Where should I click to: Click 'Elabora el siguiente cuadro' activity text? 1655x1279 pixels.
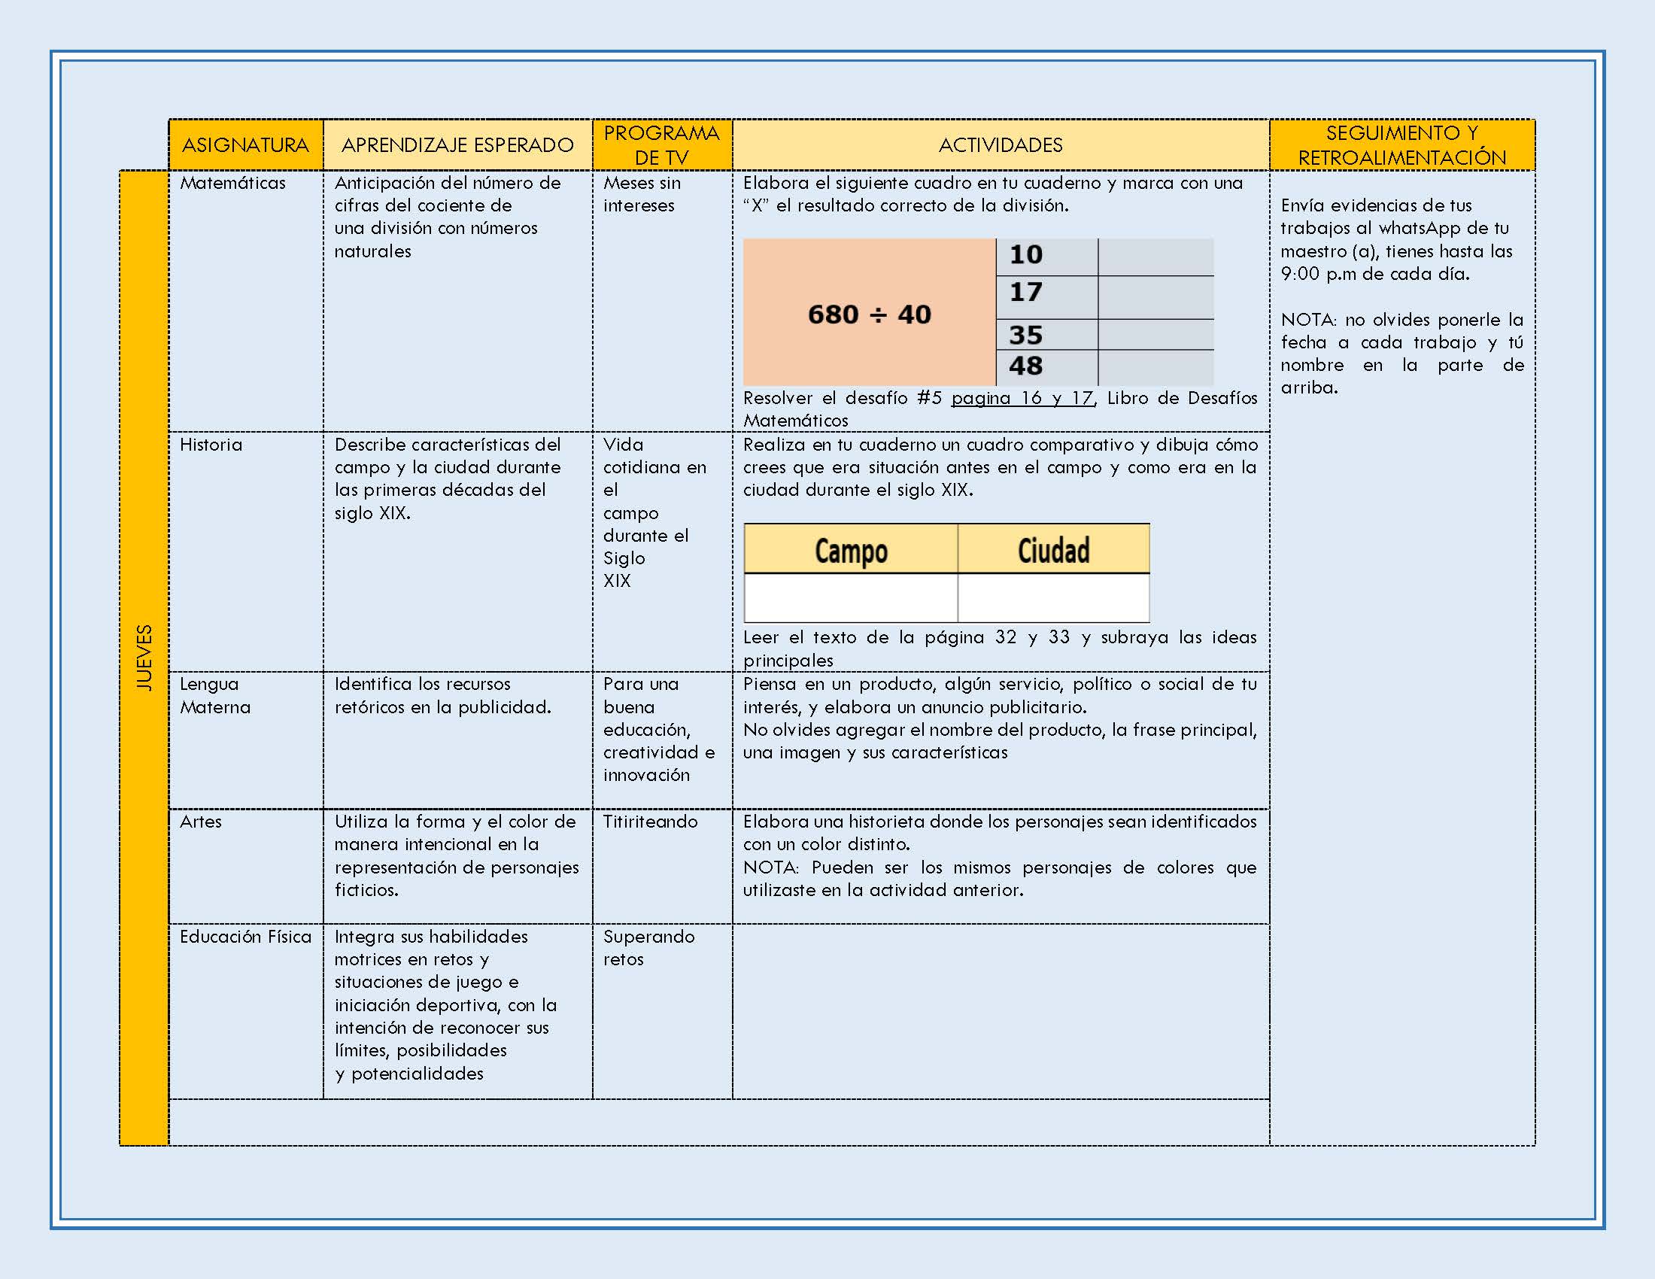[x=993, y=194]
